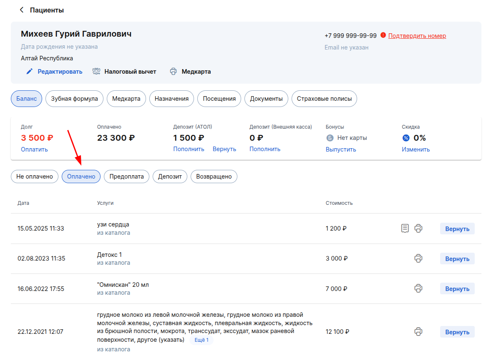The image size is (491, 358).
Task: Click the pencil icon next to Редактировать
Action: pos(30,72)
